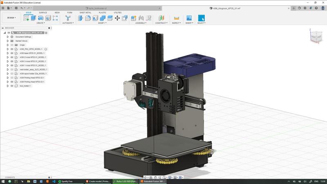This screenshot has width=327, height=184.
Task: Click the Orbit icon in navigation bar
Action: coord(146,177)
